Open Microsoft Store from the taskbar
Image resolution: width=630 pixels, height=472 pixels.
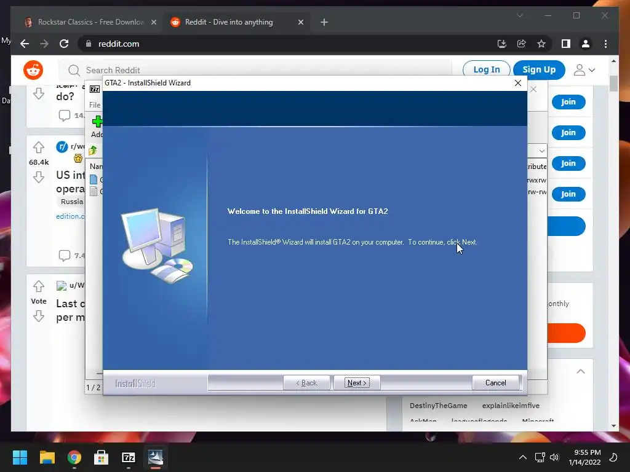tap(102, 457)
